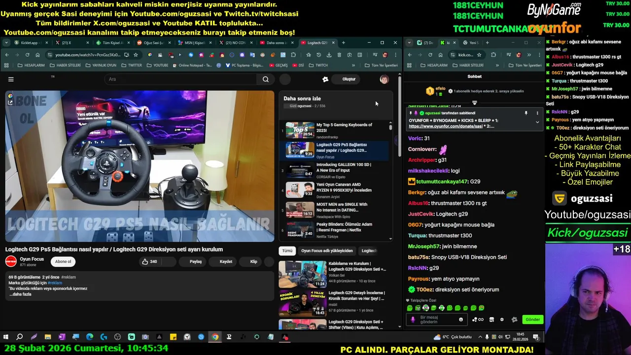Click the YouTube search magnifier button
The height and width of the screenshot is (355, 631).
click(266, 79)
